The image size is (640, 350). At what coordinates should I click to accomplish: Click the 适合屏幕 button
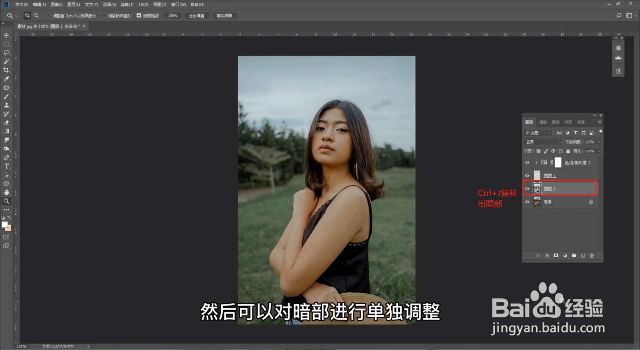click(x=196, y=16)
